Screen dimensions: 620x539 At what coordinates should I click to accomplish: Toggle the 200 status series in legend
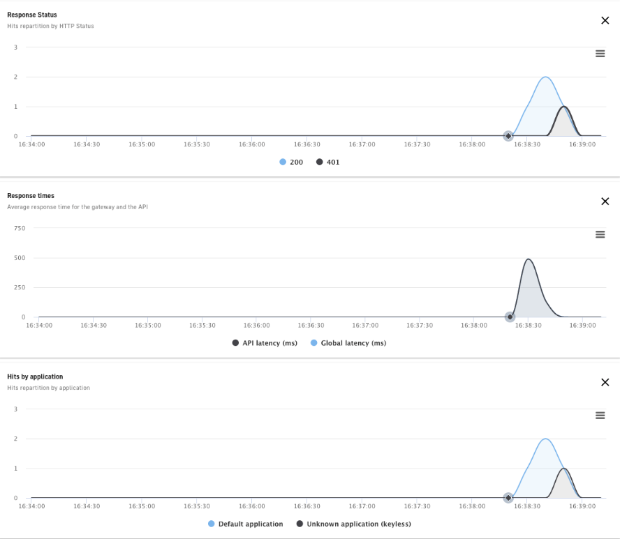coord(296,162)
